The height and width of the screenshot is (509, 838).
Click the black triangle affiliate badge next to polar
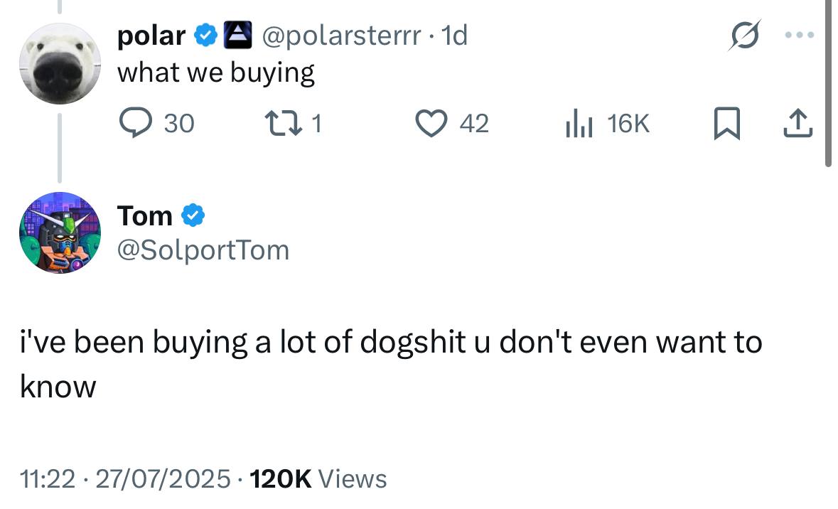[x=237, y=35]
